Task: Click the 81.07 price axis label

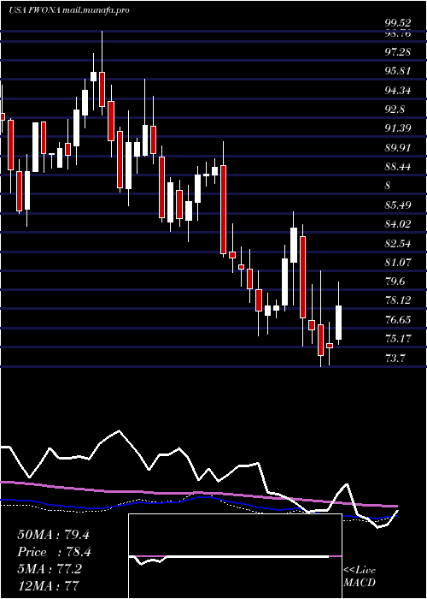Action: (398, 263)
